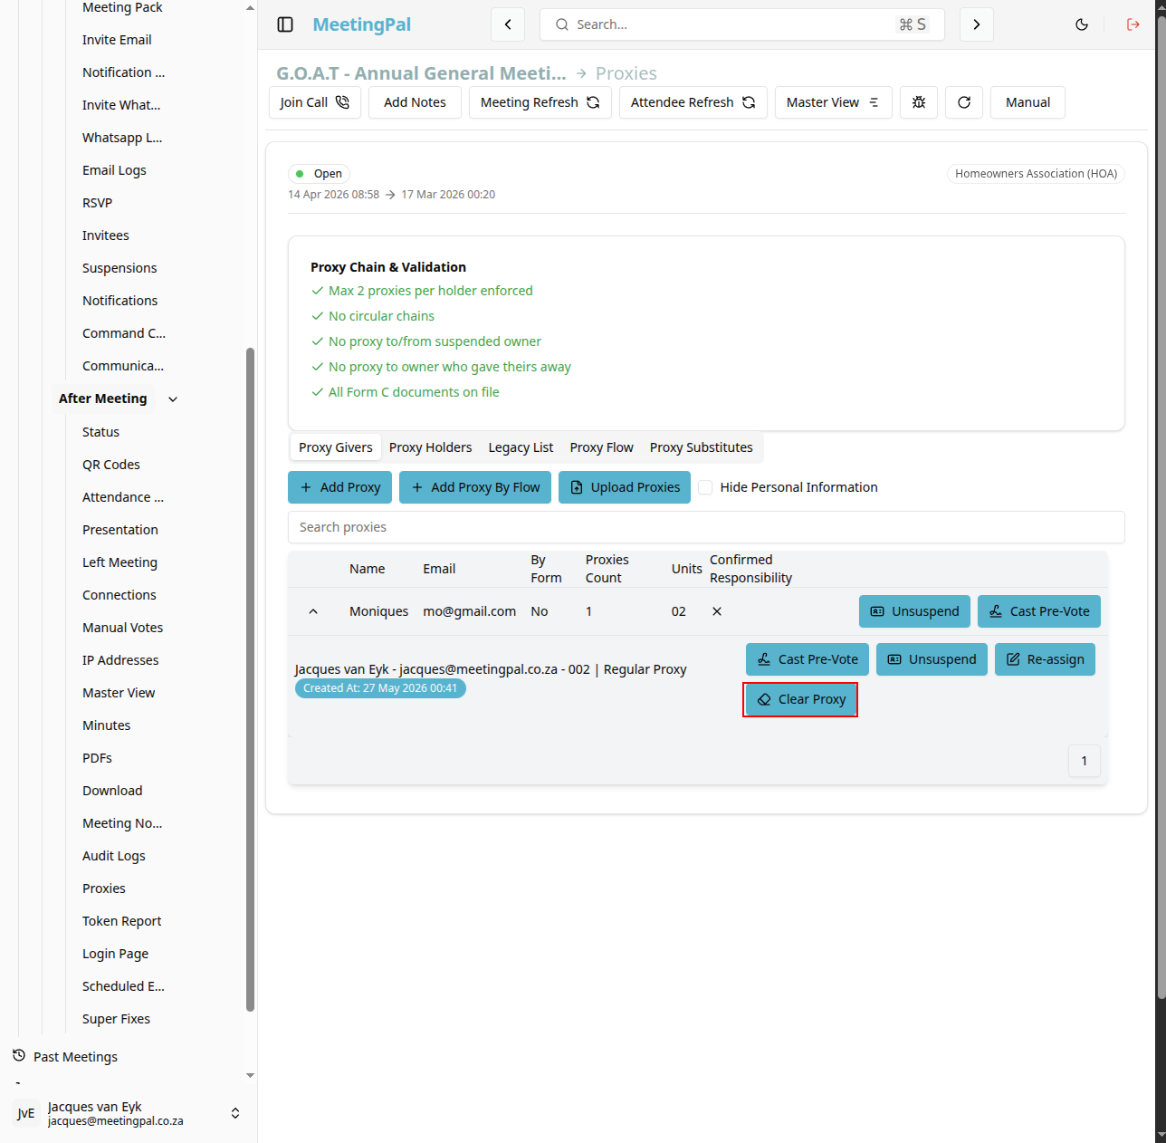Open the bug report icon button

click(x=919, y=102)
